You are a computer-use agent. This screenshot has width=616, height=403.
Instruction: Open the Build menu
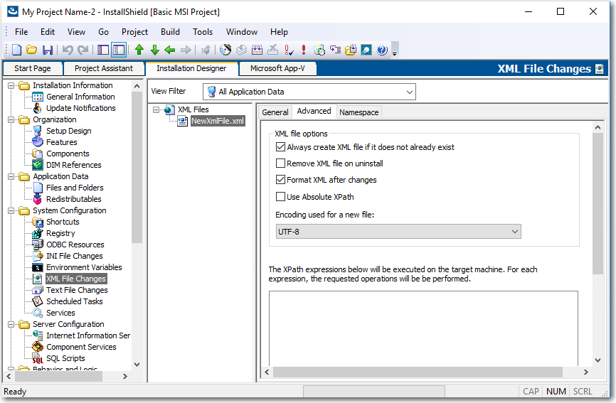170,32
